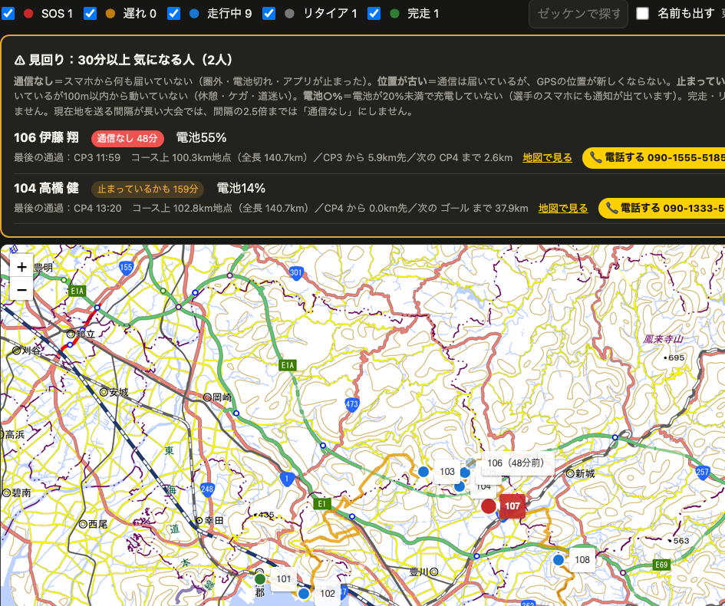Toggle the 遅れ 0 filter checkbox
The image size is (725, 606).
click(91, 13)
